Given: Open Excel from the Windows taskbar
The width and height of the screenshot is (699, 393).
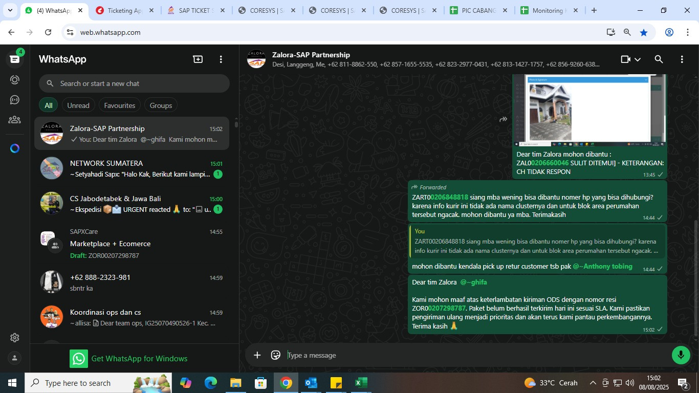Looking at the screenshot, I should (361, 383).
